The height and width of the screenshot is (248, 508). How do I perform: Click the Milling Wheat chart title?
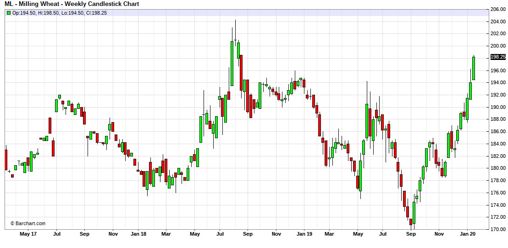pos(72,4)
